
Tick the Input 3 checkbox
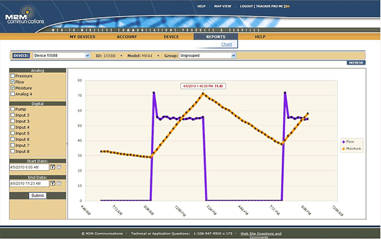12,121
